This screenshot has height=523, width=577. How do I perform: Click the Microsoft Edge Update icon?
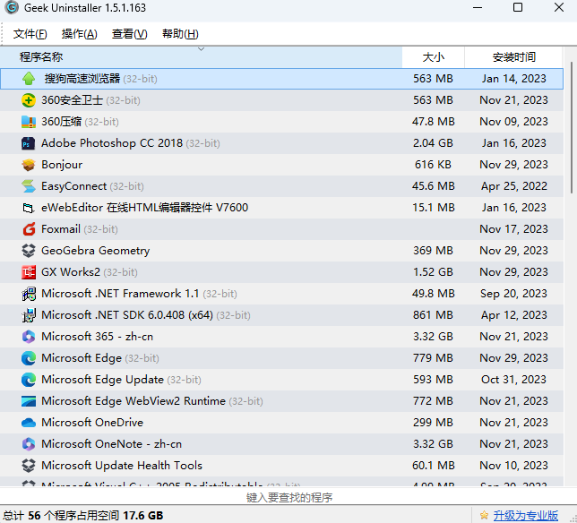click(x=29, y=380)
